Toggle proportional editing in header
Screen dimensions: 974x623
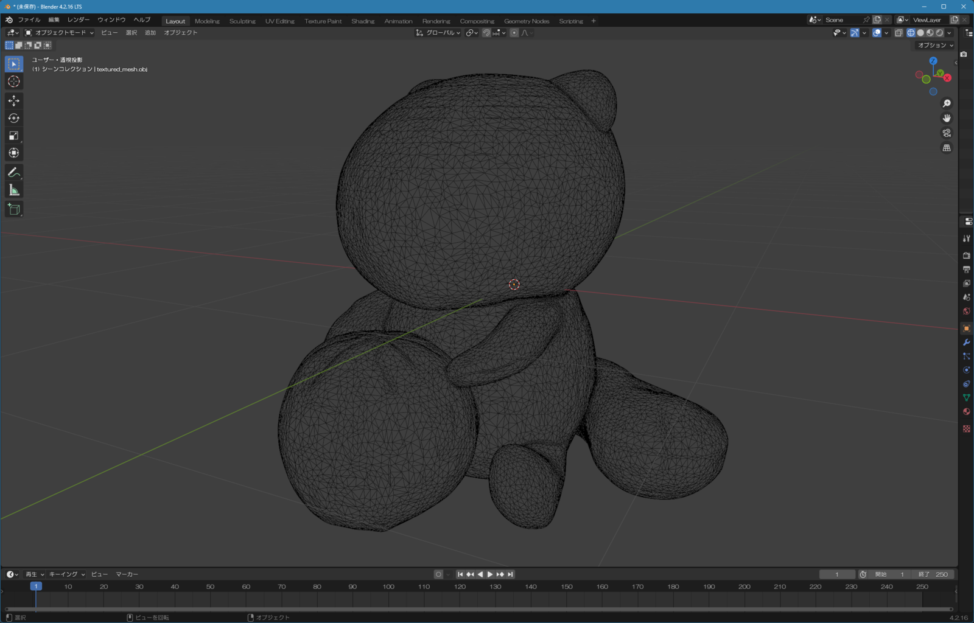[x=514, y=33]
